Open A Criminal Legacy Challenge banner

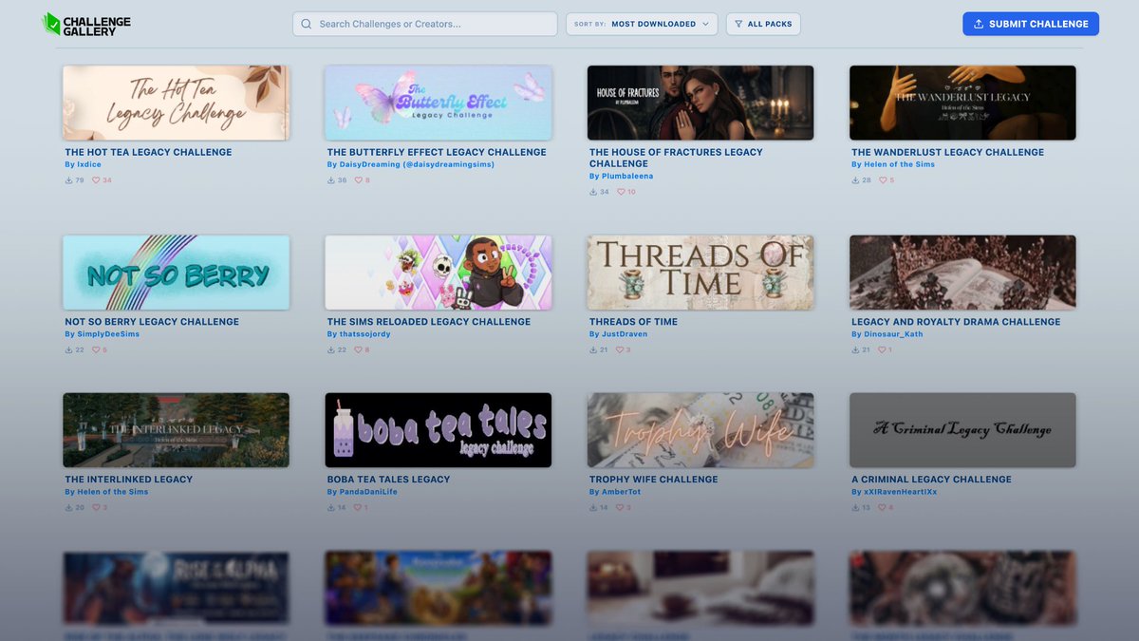[962, 430]
